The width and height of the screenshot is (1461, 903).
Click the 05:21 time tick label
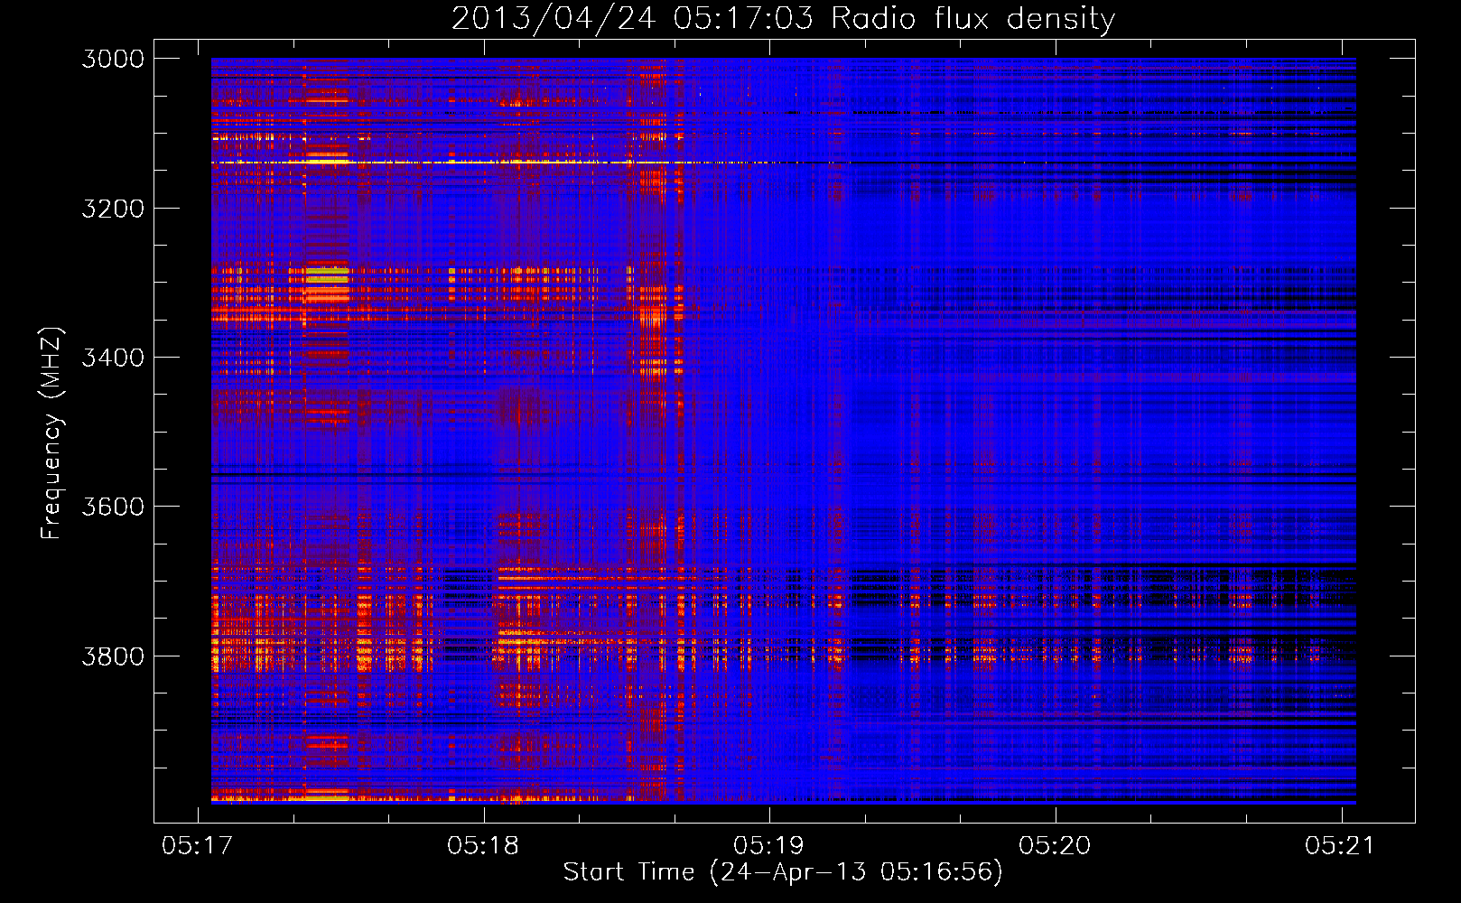pos(1340,845)
